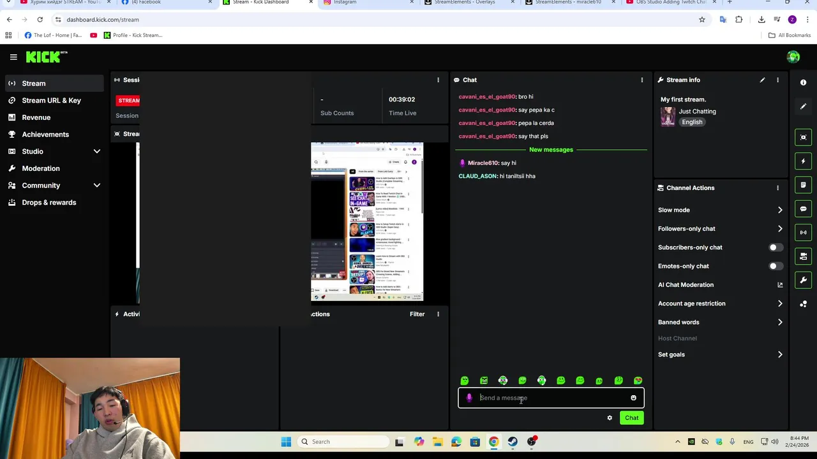Open Profile - Kick Stream bookmark
Viewport: 817px width, 459px height.
coord(133,35)
